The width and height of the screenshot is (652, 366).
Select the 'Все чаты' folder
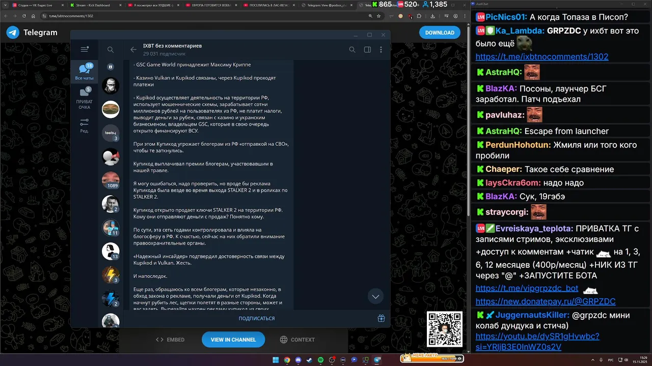click(85, 72)
